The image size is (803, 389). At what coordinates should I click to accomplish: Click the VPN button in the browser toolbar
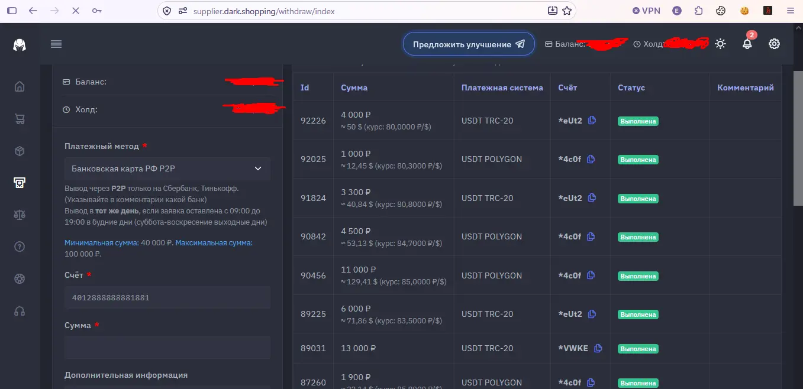coord(646,11)
